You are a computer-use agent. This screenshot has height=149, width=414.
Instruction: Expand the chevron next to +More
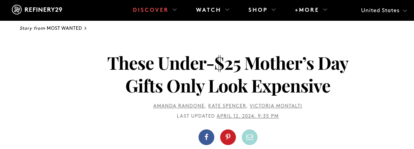(325, 10)
